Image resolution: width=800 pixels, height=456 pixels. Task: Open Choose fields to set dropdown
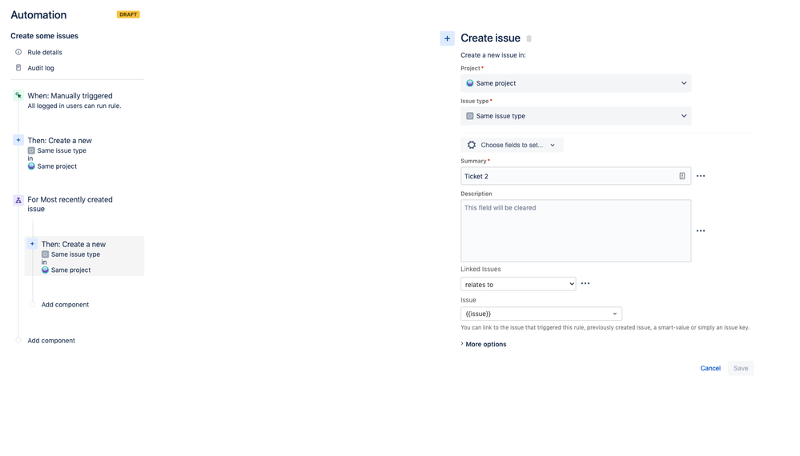(x=512, y=145)
